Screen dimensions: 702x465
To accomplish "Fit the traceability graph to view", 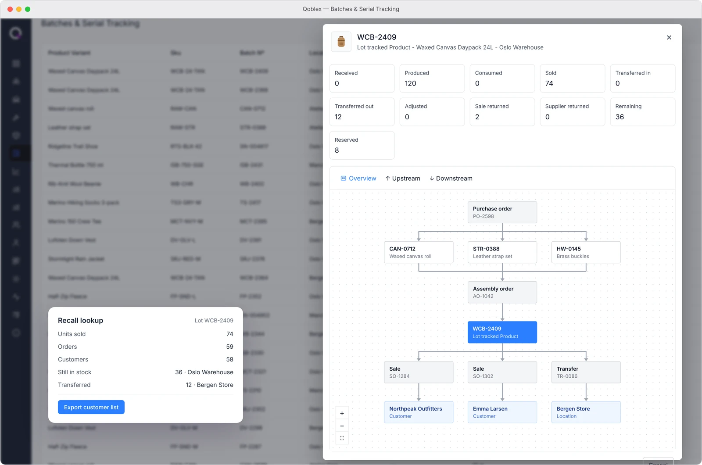I will pos(342,438).
